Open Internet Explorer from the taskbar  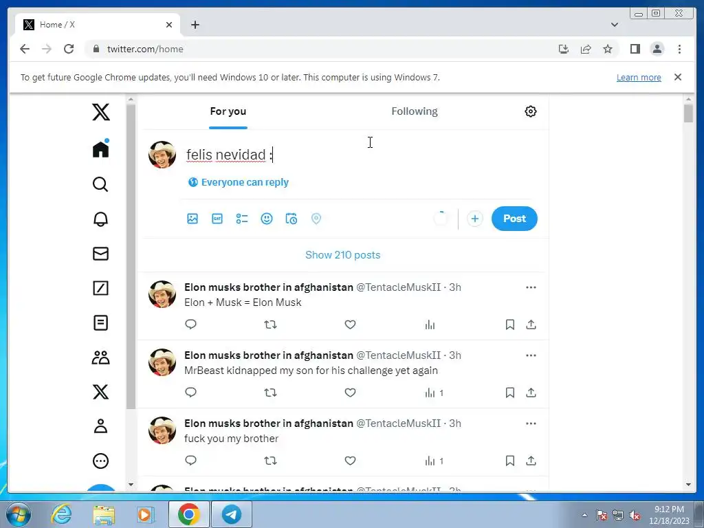(x=61, y=514)
